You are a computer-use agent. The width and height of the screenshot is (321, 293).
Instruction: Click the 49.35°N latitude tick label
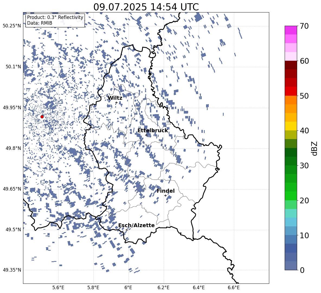(12, 270)
